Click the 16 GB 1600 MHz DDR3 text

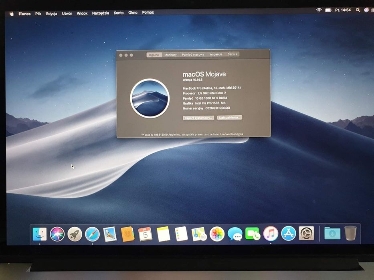[x=211, y=98]
